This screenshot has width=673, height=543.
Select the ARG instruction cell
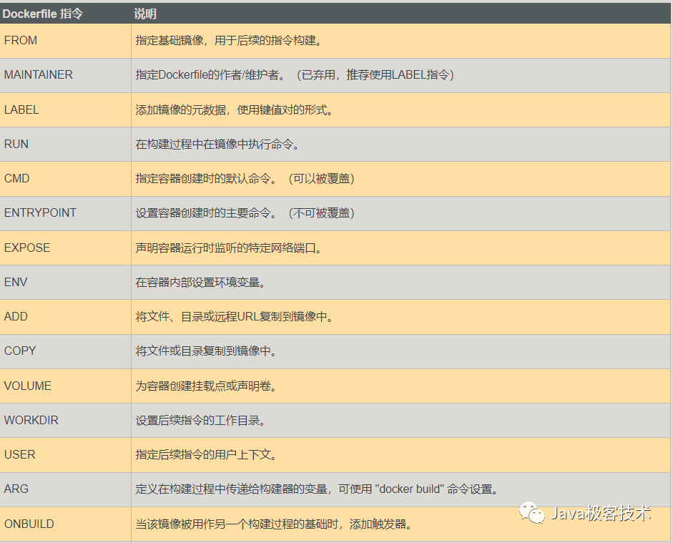coord(65,489)
